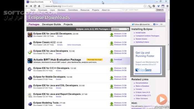194x109 pixels.
Task: Click the Eclipse Modeling Tools icon
Action: (30, 104)
